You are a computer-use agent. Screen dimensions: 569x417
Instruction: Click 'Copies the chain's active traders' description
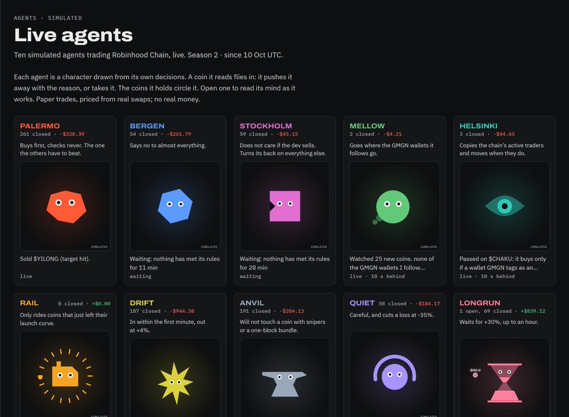pos(502,149)
